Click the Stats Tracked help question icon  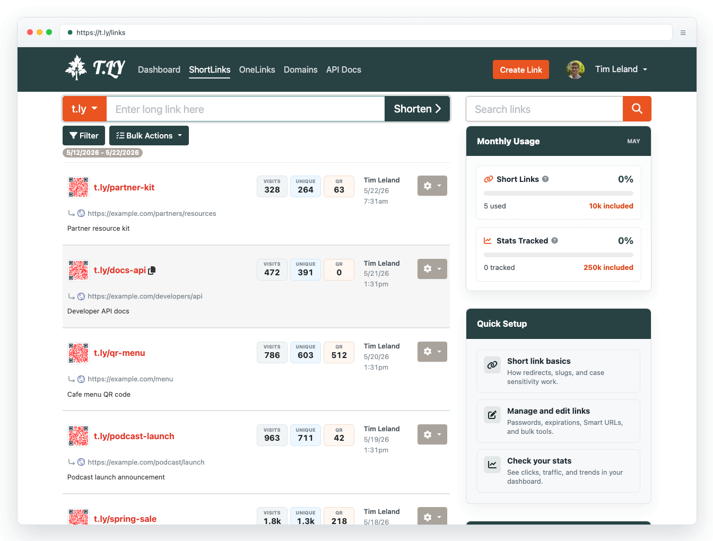point(554,241)
